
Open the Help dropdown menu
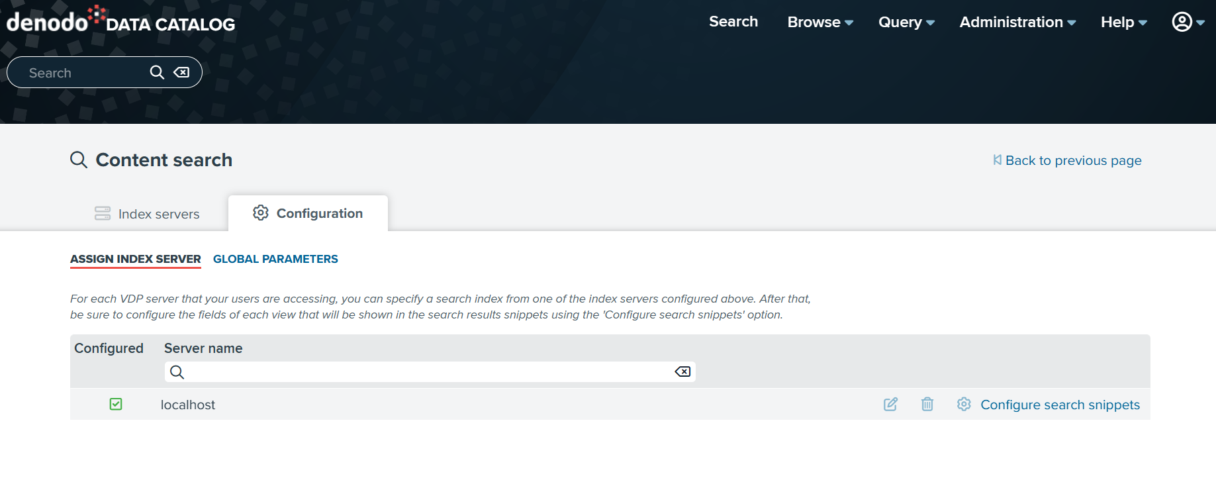[1123, 22]
